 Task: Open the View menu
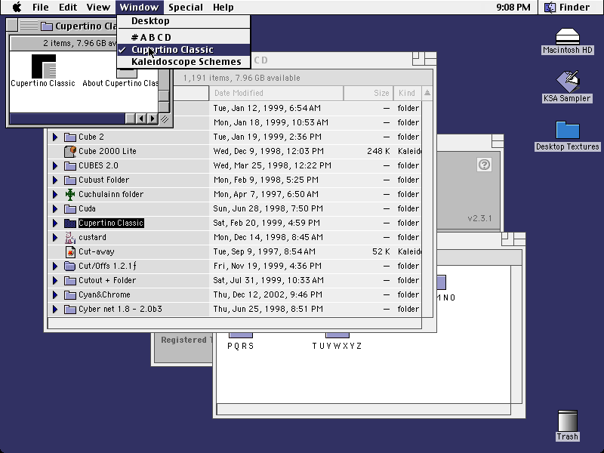tap(98, 8)
